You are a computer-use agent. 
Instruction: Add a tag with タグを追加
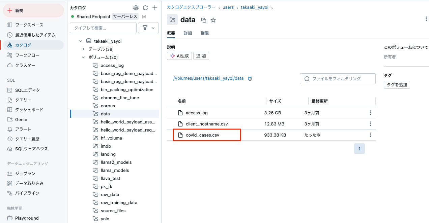(397, 84)
